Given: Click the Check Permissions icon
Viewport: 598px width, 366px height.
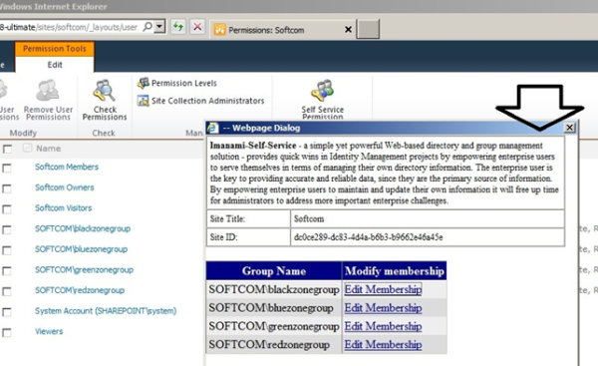Looking at the screenshot, I should pyautogui.click(x=104, y=91).
